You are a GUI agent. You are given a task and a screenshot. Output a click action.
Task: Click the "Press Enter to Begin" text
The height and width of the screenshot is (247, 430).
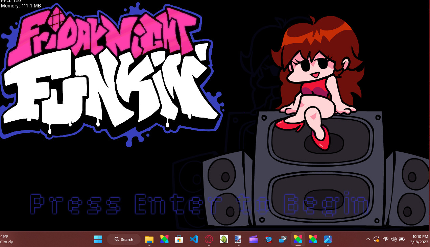coord(199,204)
